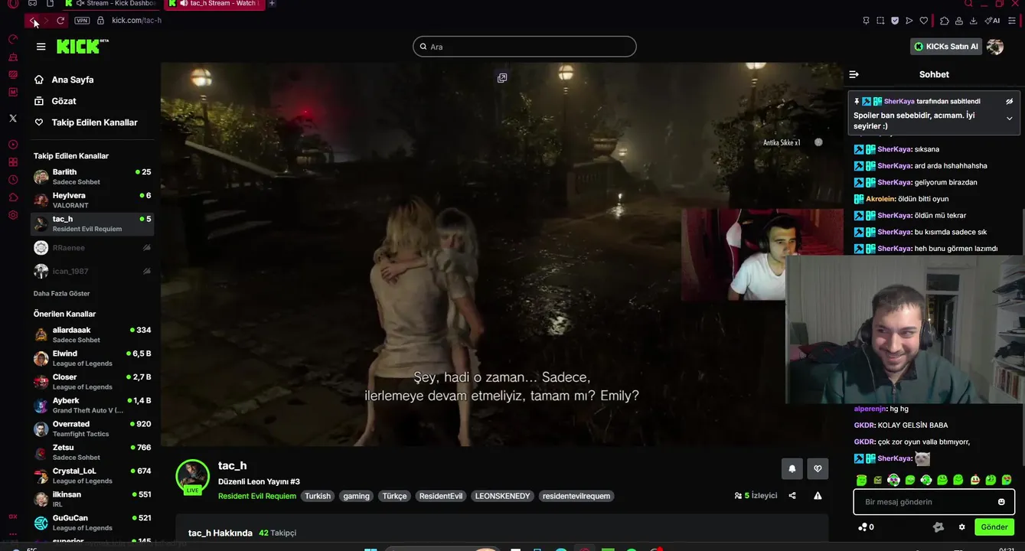Click the browser back arrow

coord(32,21)
